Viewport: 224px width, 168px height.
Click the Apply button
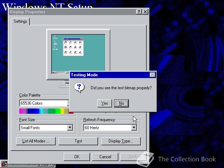(x=133, y=157)
